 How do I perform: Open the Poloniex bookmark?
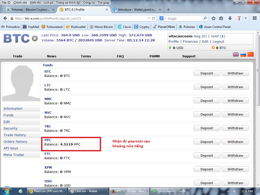pyautogui.click(x=187, y=27)
